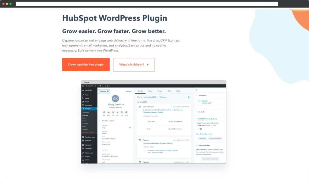
Task: Click New in WordPress admin bar
Action: (107, 86)
